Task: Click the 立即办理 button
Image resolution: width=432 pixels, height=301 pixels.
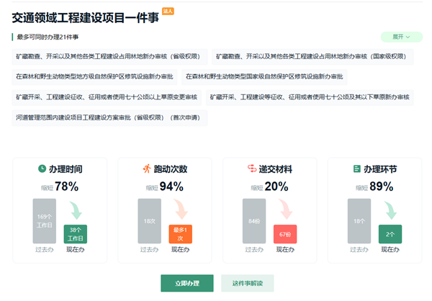Action: coord(187,284)
